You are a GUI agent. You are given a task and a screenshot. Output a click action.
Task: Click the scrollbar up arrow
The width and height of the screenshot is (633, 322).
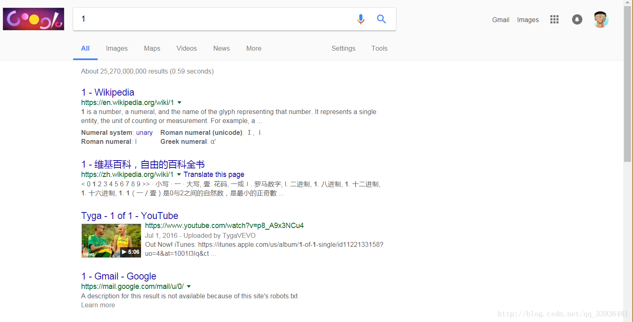[627, 2]
